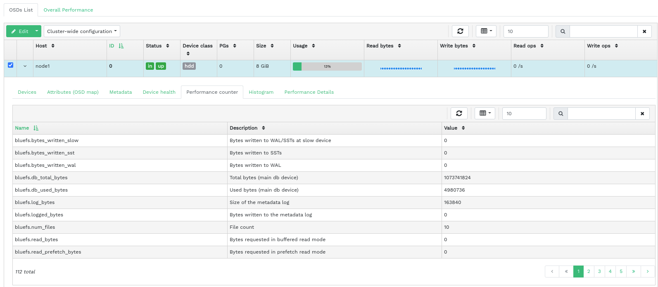This screenshot has width=658, height=287.
Task: Open OSD table column toggle menu
Action: 486,31
